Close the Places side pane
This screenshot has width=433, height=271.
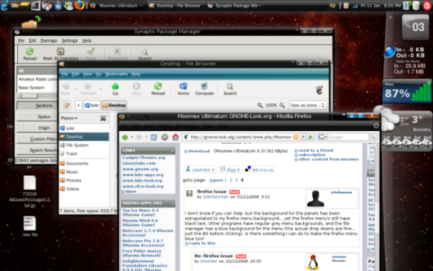click(103, 118)
